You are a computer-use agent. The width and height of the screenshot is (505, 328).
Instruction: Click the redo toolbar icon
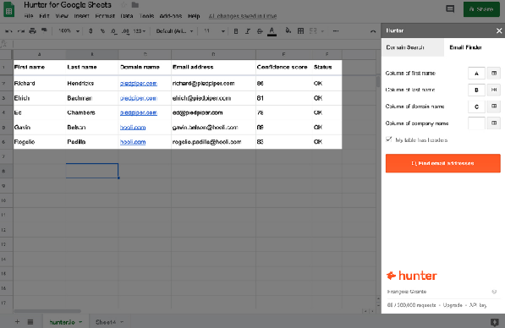click(x=20, y=31)
